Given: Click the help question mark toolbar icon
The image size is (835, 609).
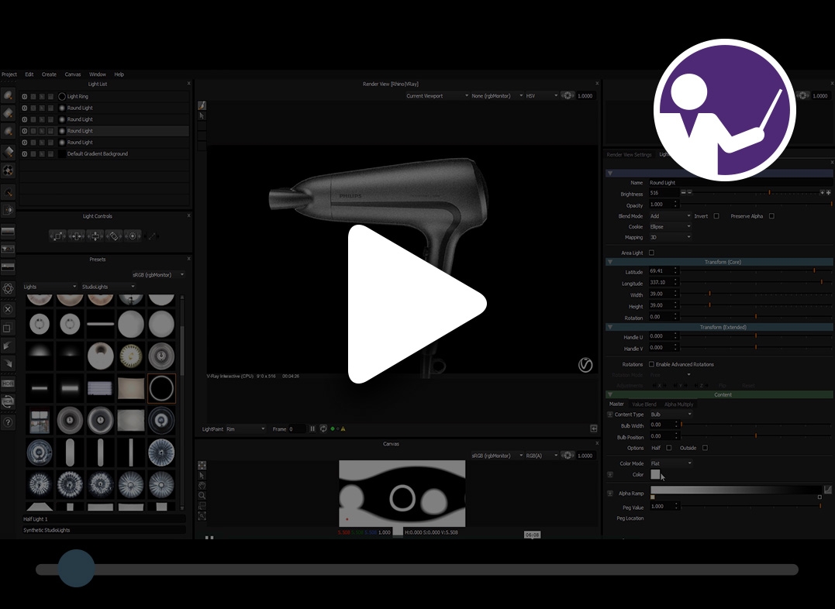Looking at the screenshot, I should tap(8, 423).
